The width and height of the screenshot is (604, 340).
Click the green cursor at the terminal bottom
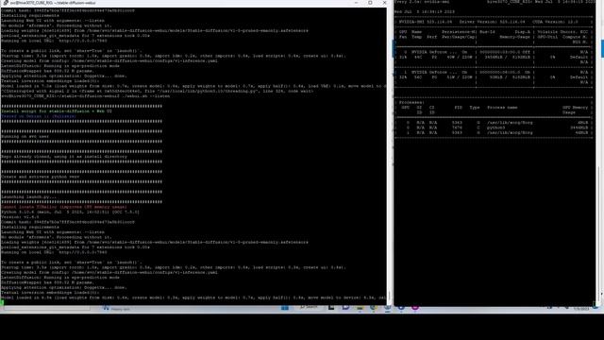click(x=2, y=302)
